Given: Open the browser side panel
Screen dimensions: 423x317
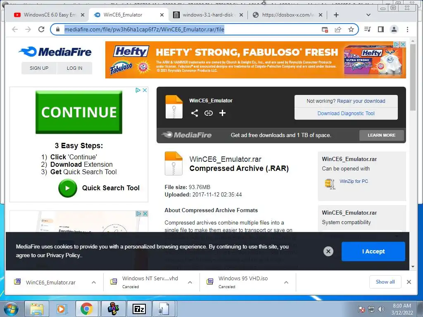Looking at the screenshot, I should pyautogui.click(x=380, y=29).
